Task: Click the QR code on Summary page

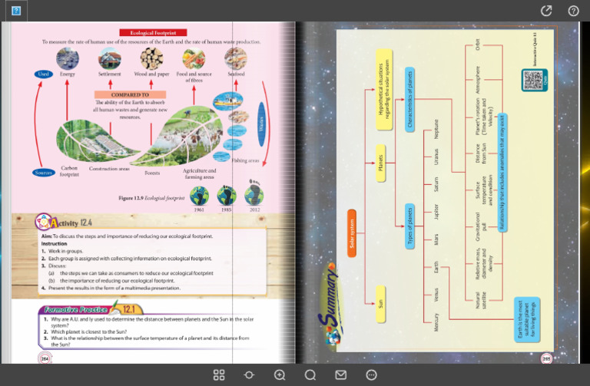Action: point(533,78)
